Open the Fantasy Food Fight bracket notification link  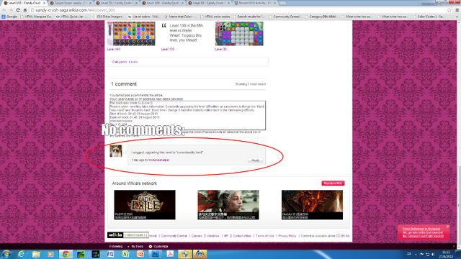[x=423, y=232]
